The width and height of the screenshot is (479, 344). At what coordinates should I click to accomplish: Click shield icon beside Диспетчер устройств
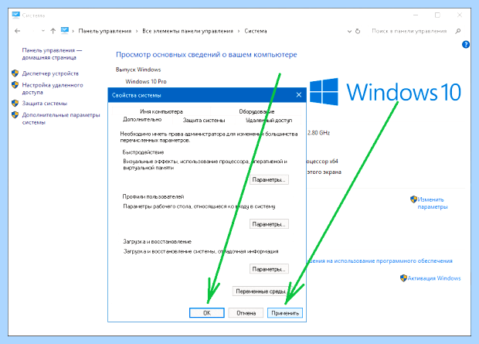click(15, 73)
